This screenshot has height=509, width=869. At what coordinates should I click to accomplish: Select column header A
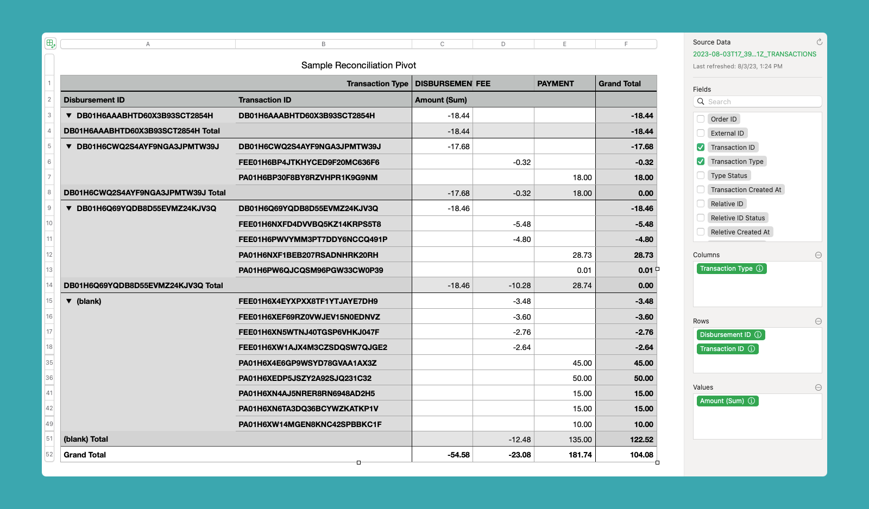148,44
